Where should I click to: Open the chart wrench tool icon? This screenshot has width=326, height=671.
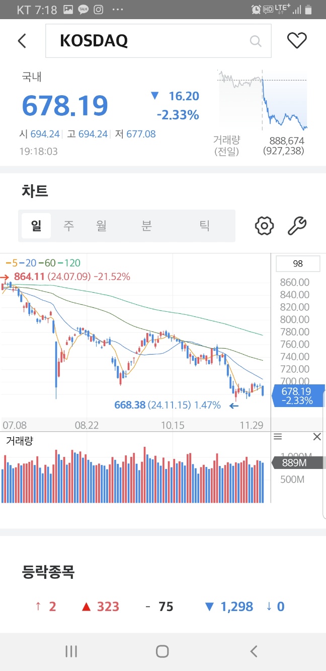coord(297,226)
